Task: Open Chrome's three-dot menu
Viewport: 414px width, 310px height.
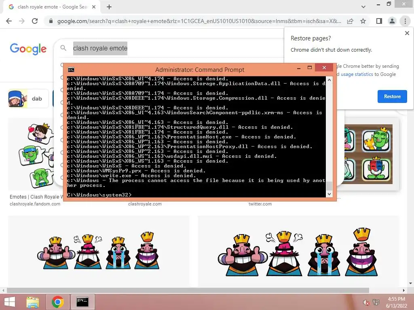Action: [405, 21]
